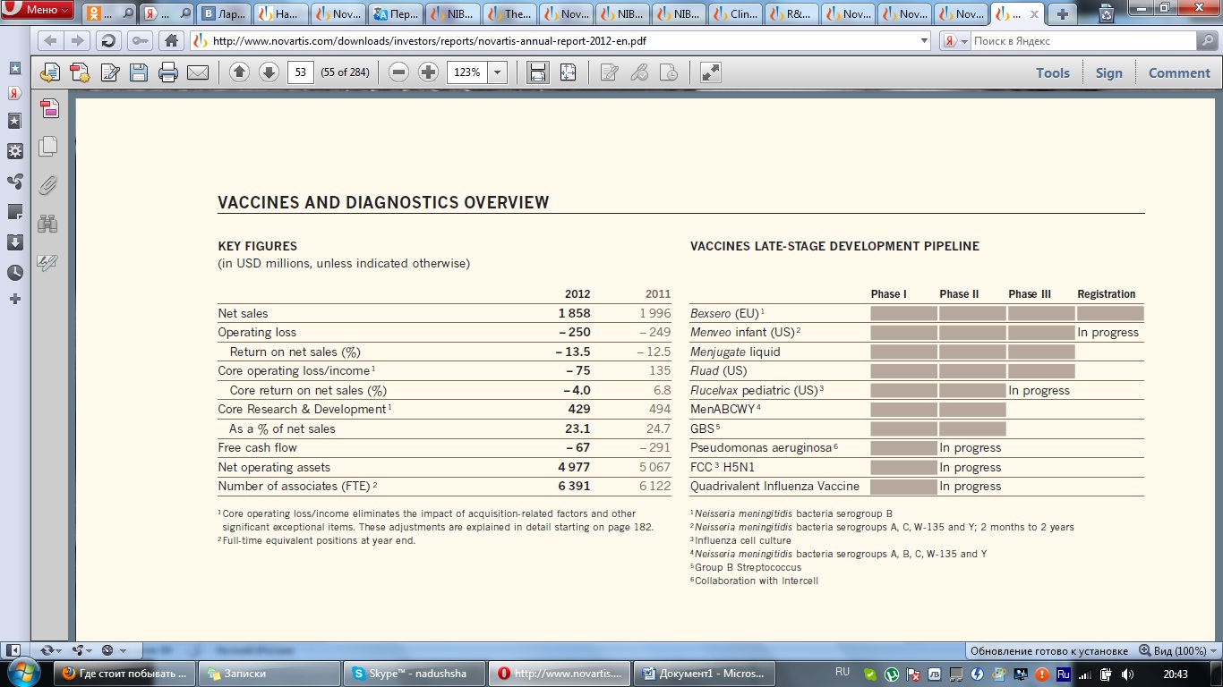Toggle read mode fullscreen arrows icon
This screenshot has width=1223, height=687.
click(711, 72)
